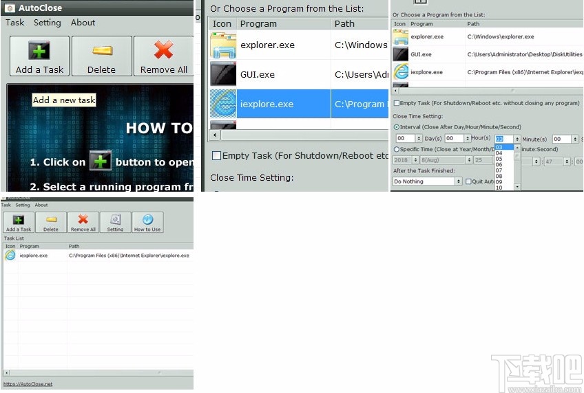Select Interval close time radio button
The image size is (584, 393).
click(397, 127)
